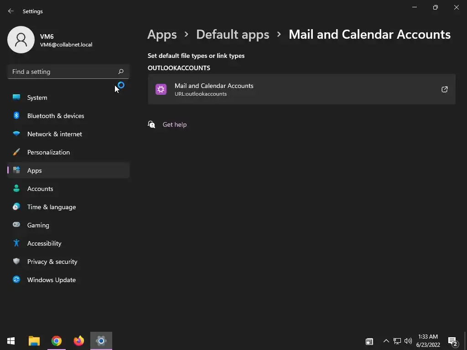Return to Default apps breadcrumb

(x=233, y=35)
